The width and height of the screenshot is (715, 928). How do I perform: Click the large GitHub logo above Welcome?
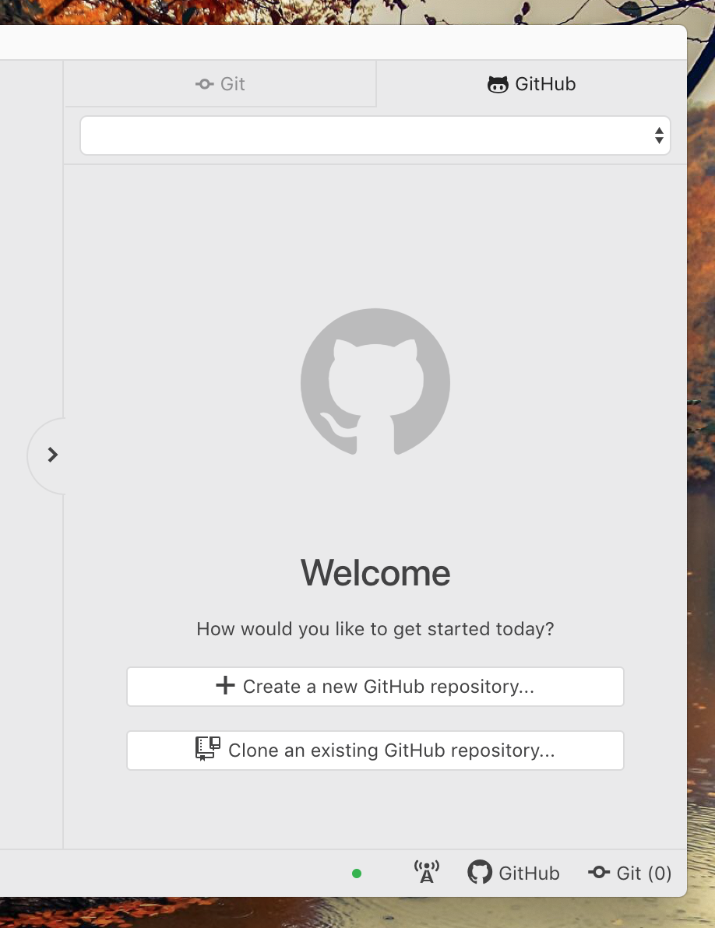pos(375,381)
